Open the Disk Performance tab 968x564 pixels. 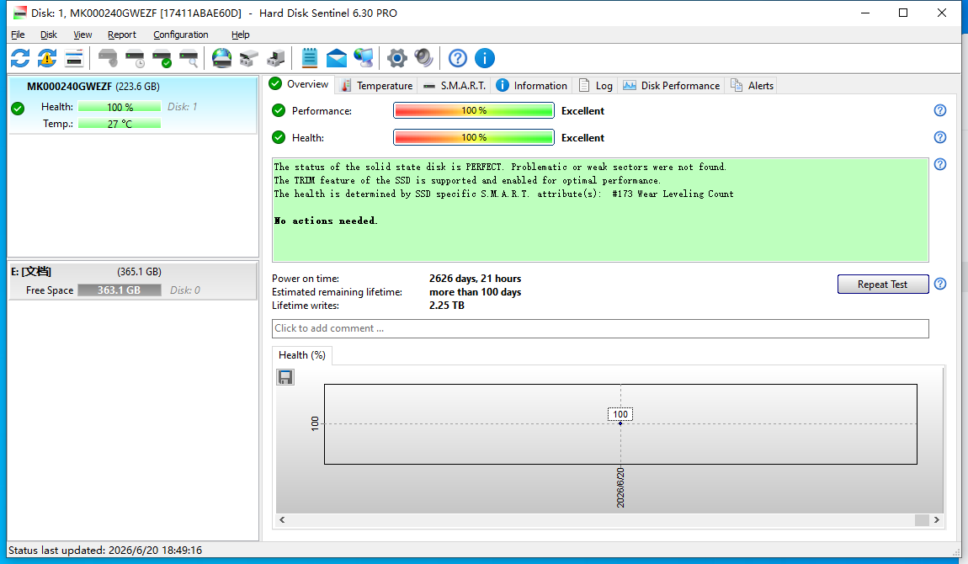point(671,86)
